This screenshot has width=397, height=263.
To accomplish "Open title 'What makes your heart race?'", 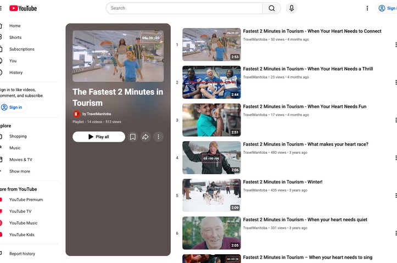I will click(x=306, y=144).
